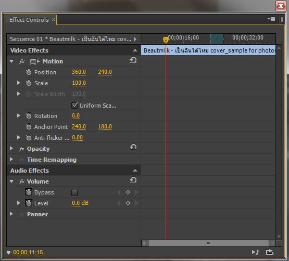Toggle Opacity effect fx switch
289x261 pixels.
point(22,149)
